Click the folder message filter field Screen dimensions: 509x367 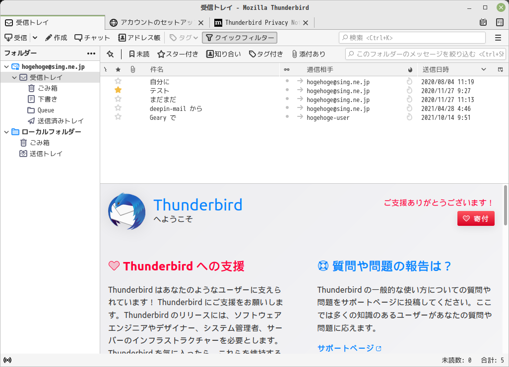(426, 54)
